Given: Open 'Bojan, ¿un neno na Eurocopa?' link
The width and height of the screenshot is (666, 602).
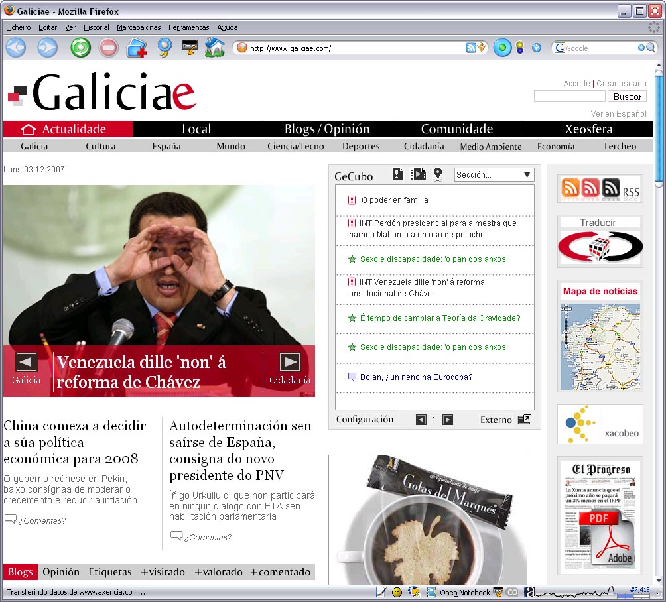Looking at the screenshot, I should (417, 377).
